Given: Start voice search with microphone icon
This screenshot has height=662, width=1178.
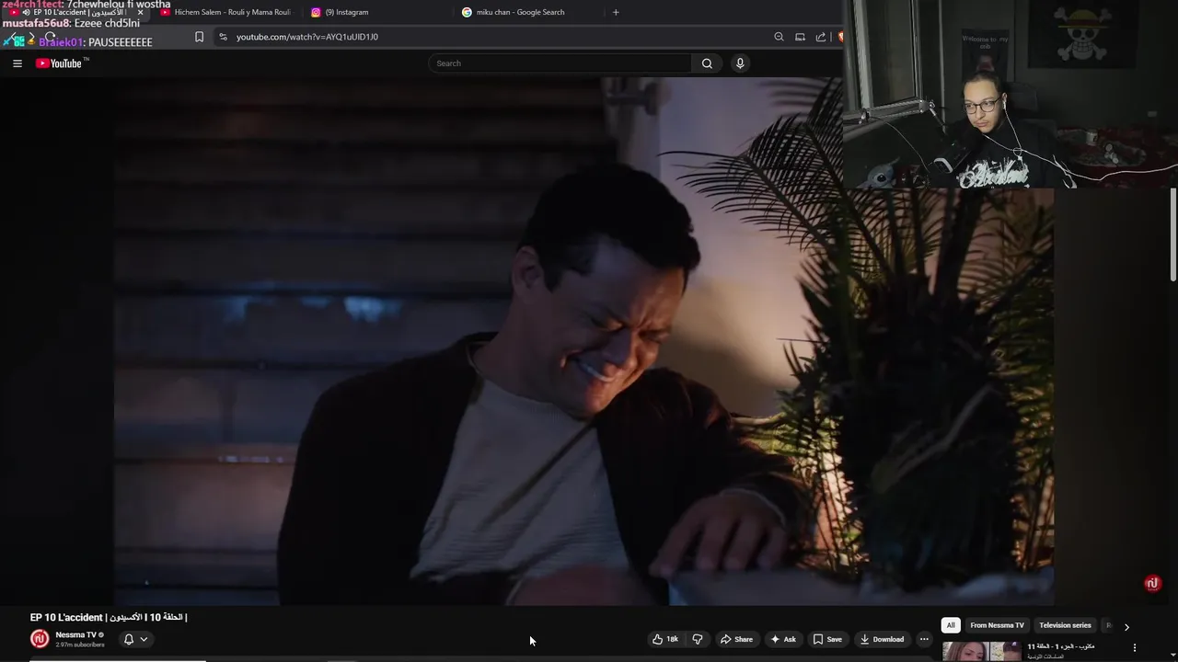Looking at the screenshot, I should (740, 63).
